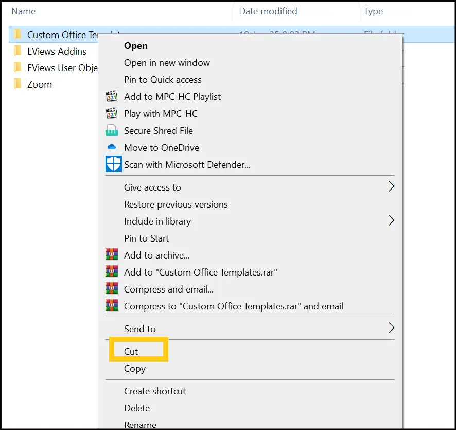Screen dimensions: 456x430
Task: Click the WinRAR icon beside Add to archive...
Action: [112, 254]
